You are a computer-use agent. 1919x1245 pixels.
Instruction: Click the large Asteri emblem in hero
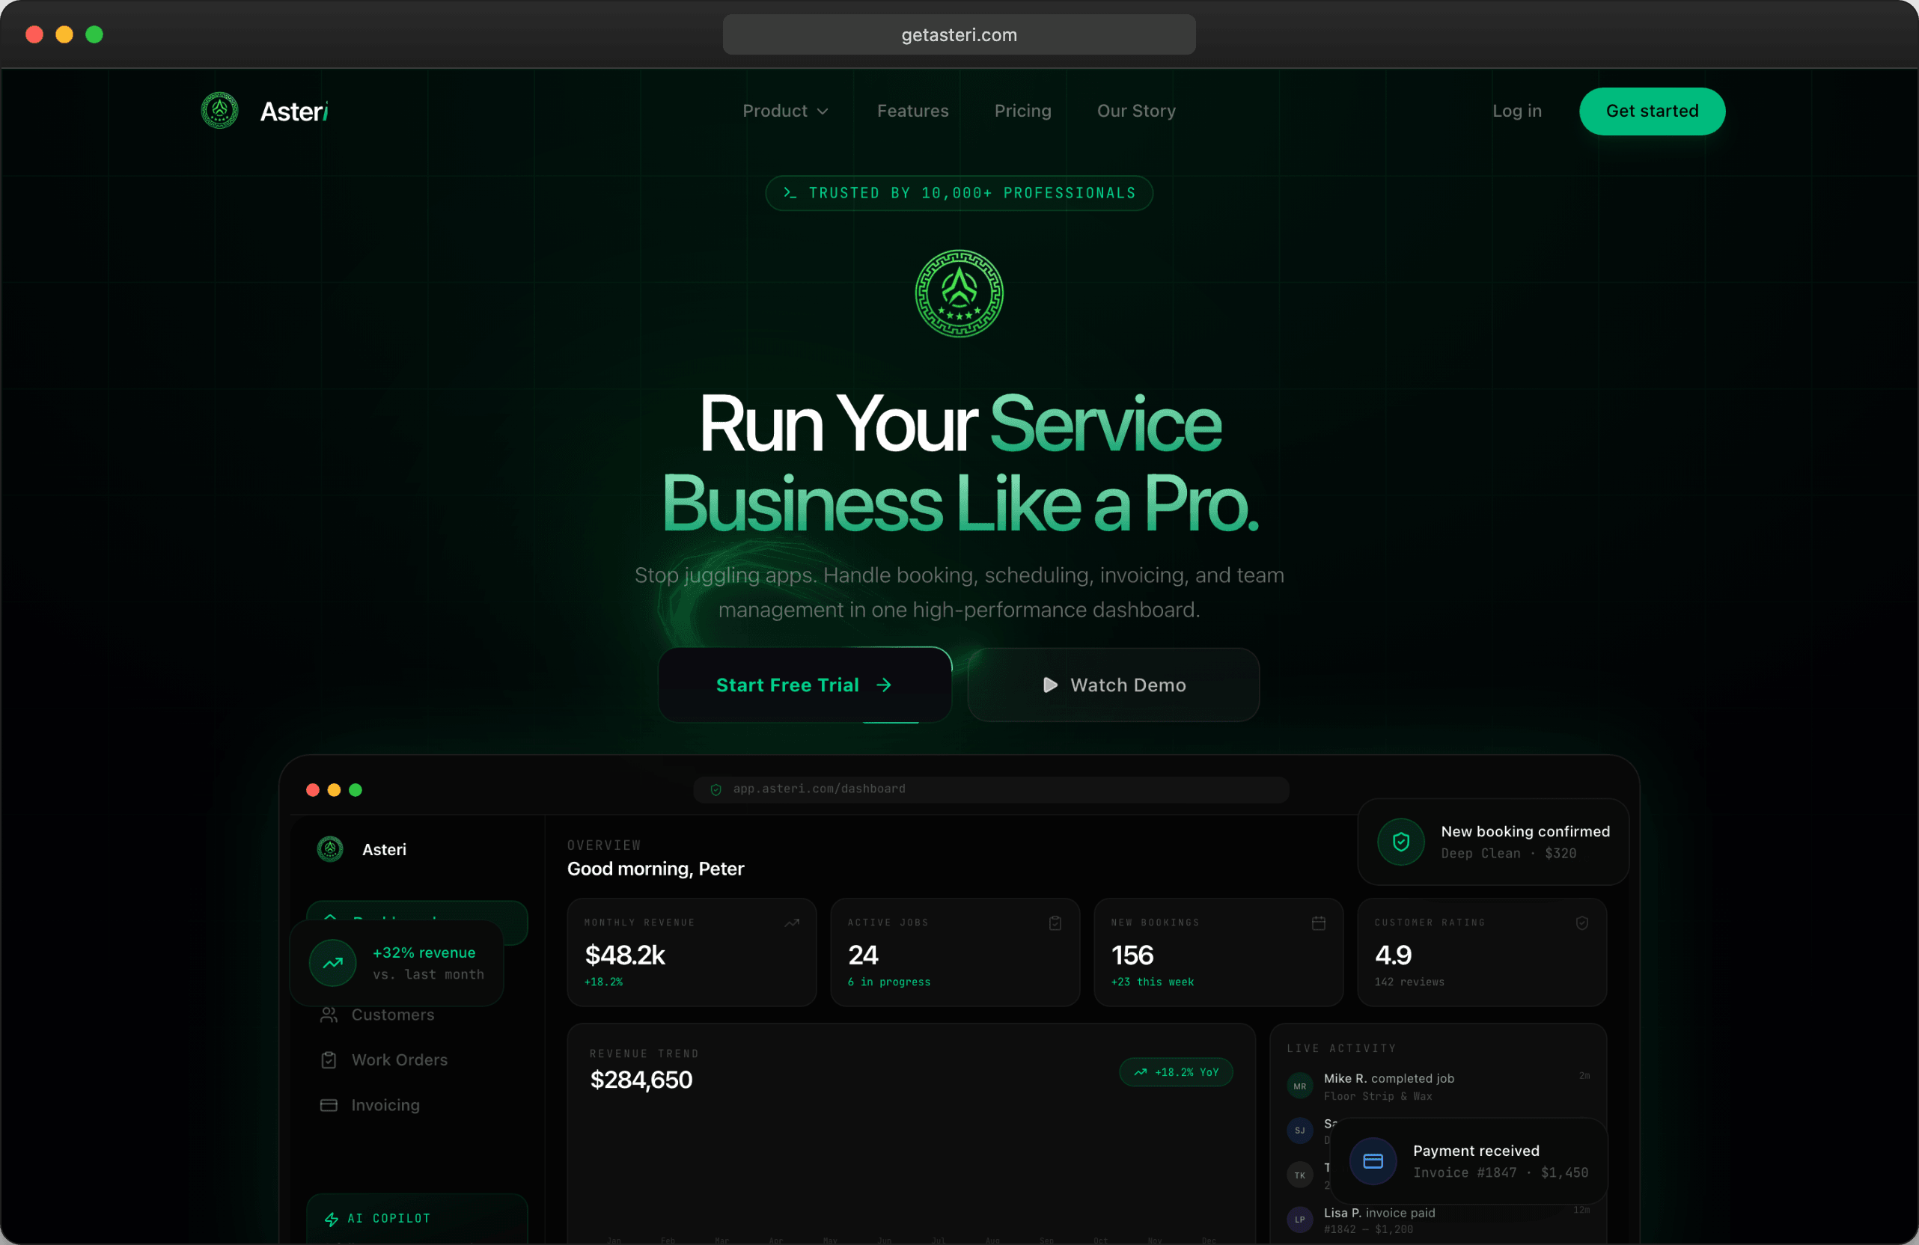[x=959, y=293]
